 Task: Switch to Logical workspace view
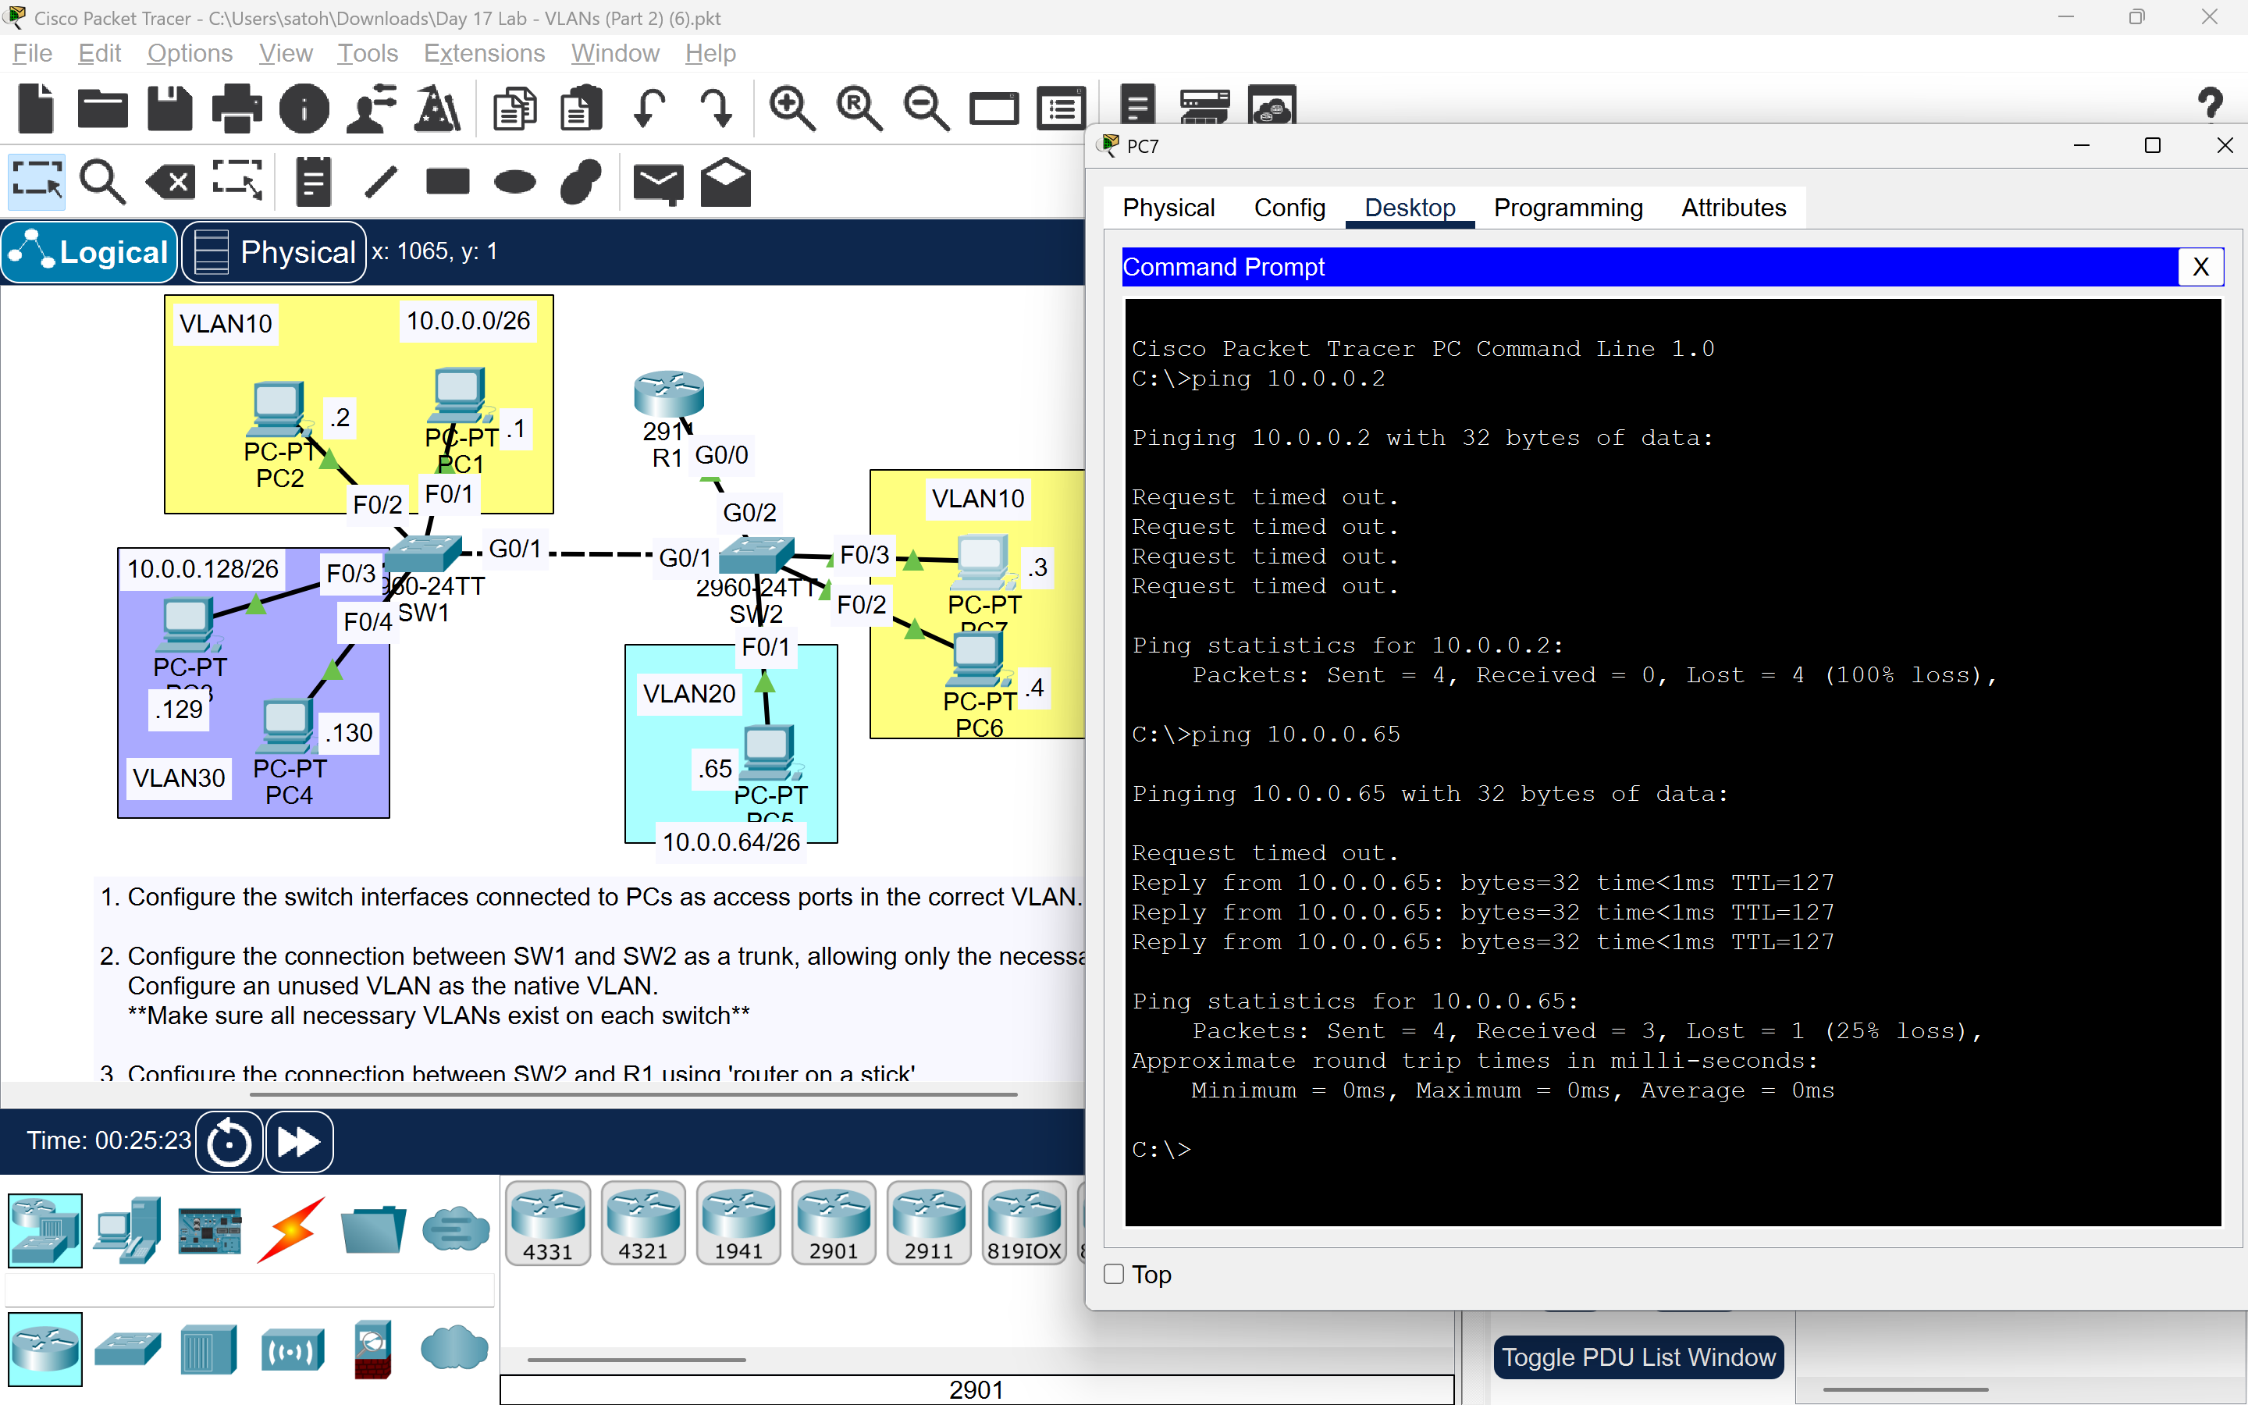pyautogui.click(x=90, y=252)
